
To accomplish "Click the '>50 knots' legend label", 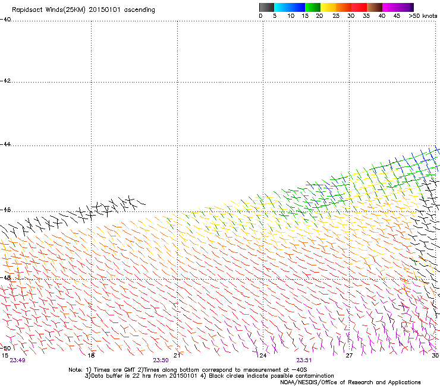I will pyautogui.click(x=423, y=16).
